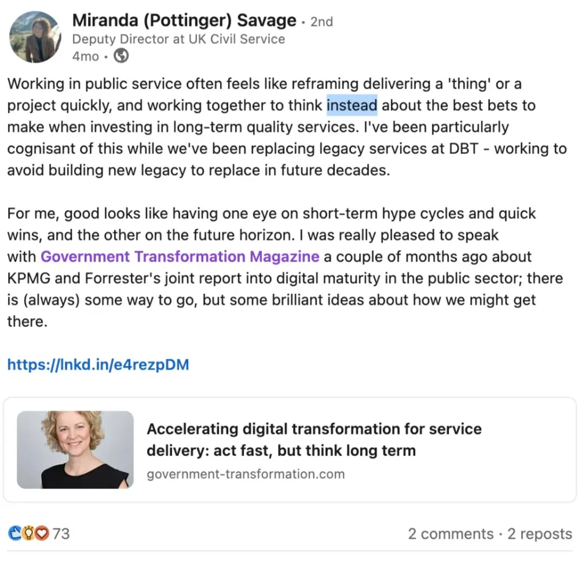Image resolution: width=579 pixels, height=562 pixels.
Task: Click the yellow lightbulb Insightful reaction icon
Action: tap(28, 533)
